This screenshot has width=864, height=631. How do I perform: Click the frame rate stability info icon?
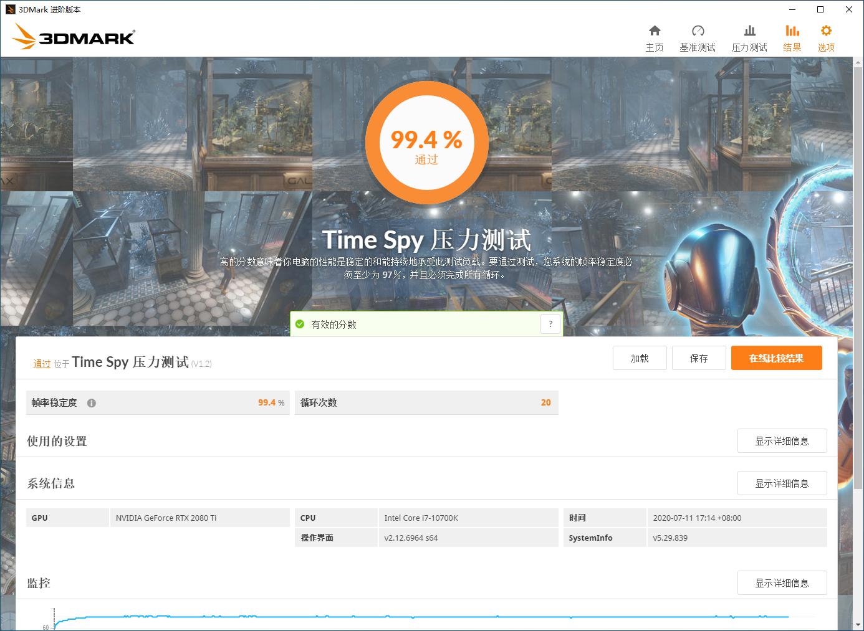[92, 403]
